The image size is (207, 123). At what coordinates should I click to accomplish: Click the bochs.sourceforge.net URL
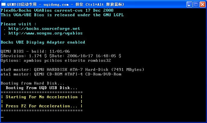click(44, 28)
